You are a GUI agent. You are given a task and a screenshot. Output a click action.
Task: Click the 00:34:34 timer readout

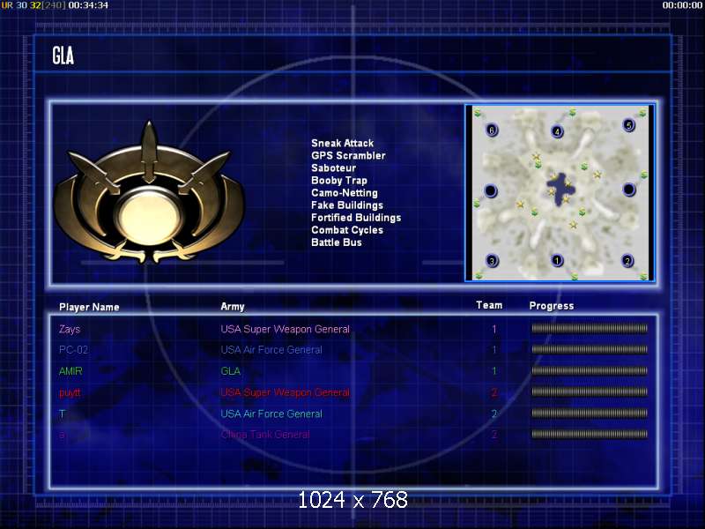click(88, 5)
